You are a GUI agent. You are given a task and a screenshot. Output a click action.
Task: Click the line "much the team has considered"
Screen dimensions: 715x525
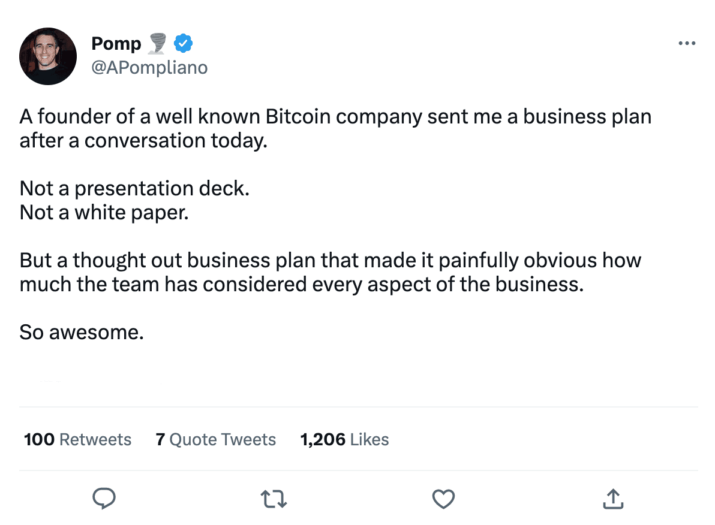(x=301, y=284)
